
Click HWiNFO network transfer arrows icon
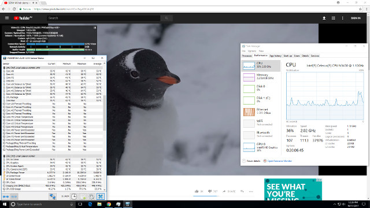pos(53,196)
